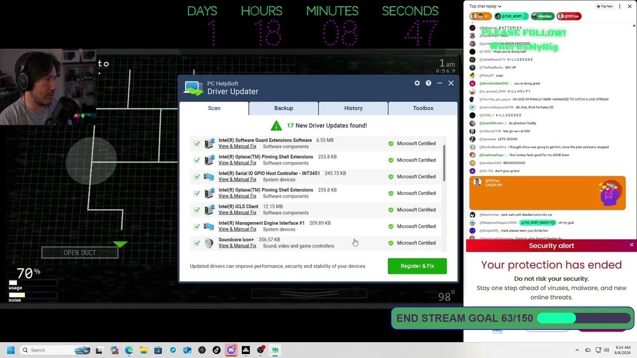The image size is (637, 358).
Task: Open Task View on the taskbar
Action: coord(99,350)
